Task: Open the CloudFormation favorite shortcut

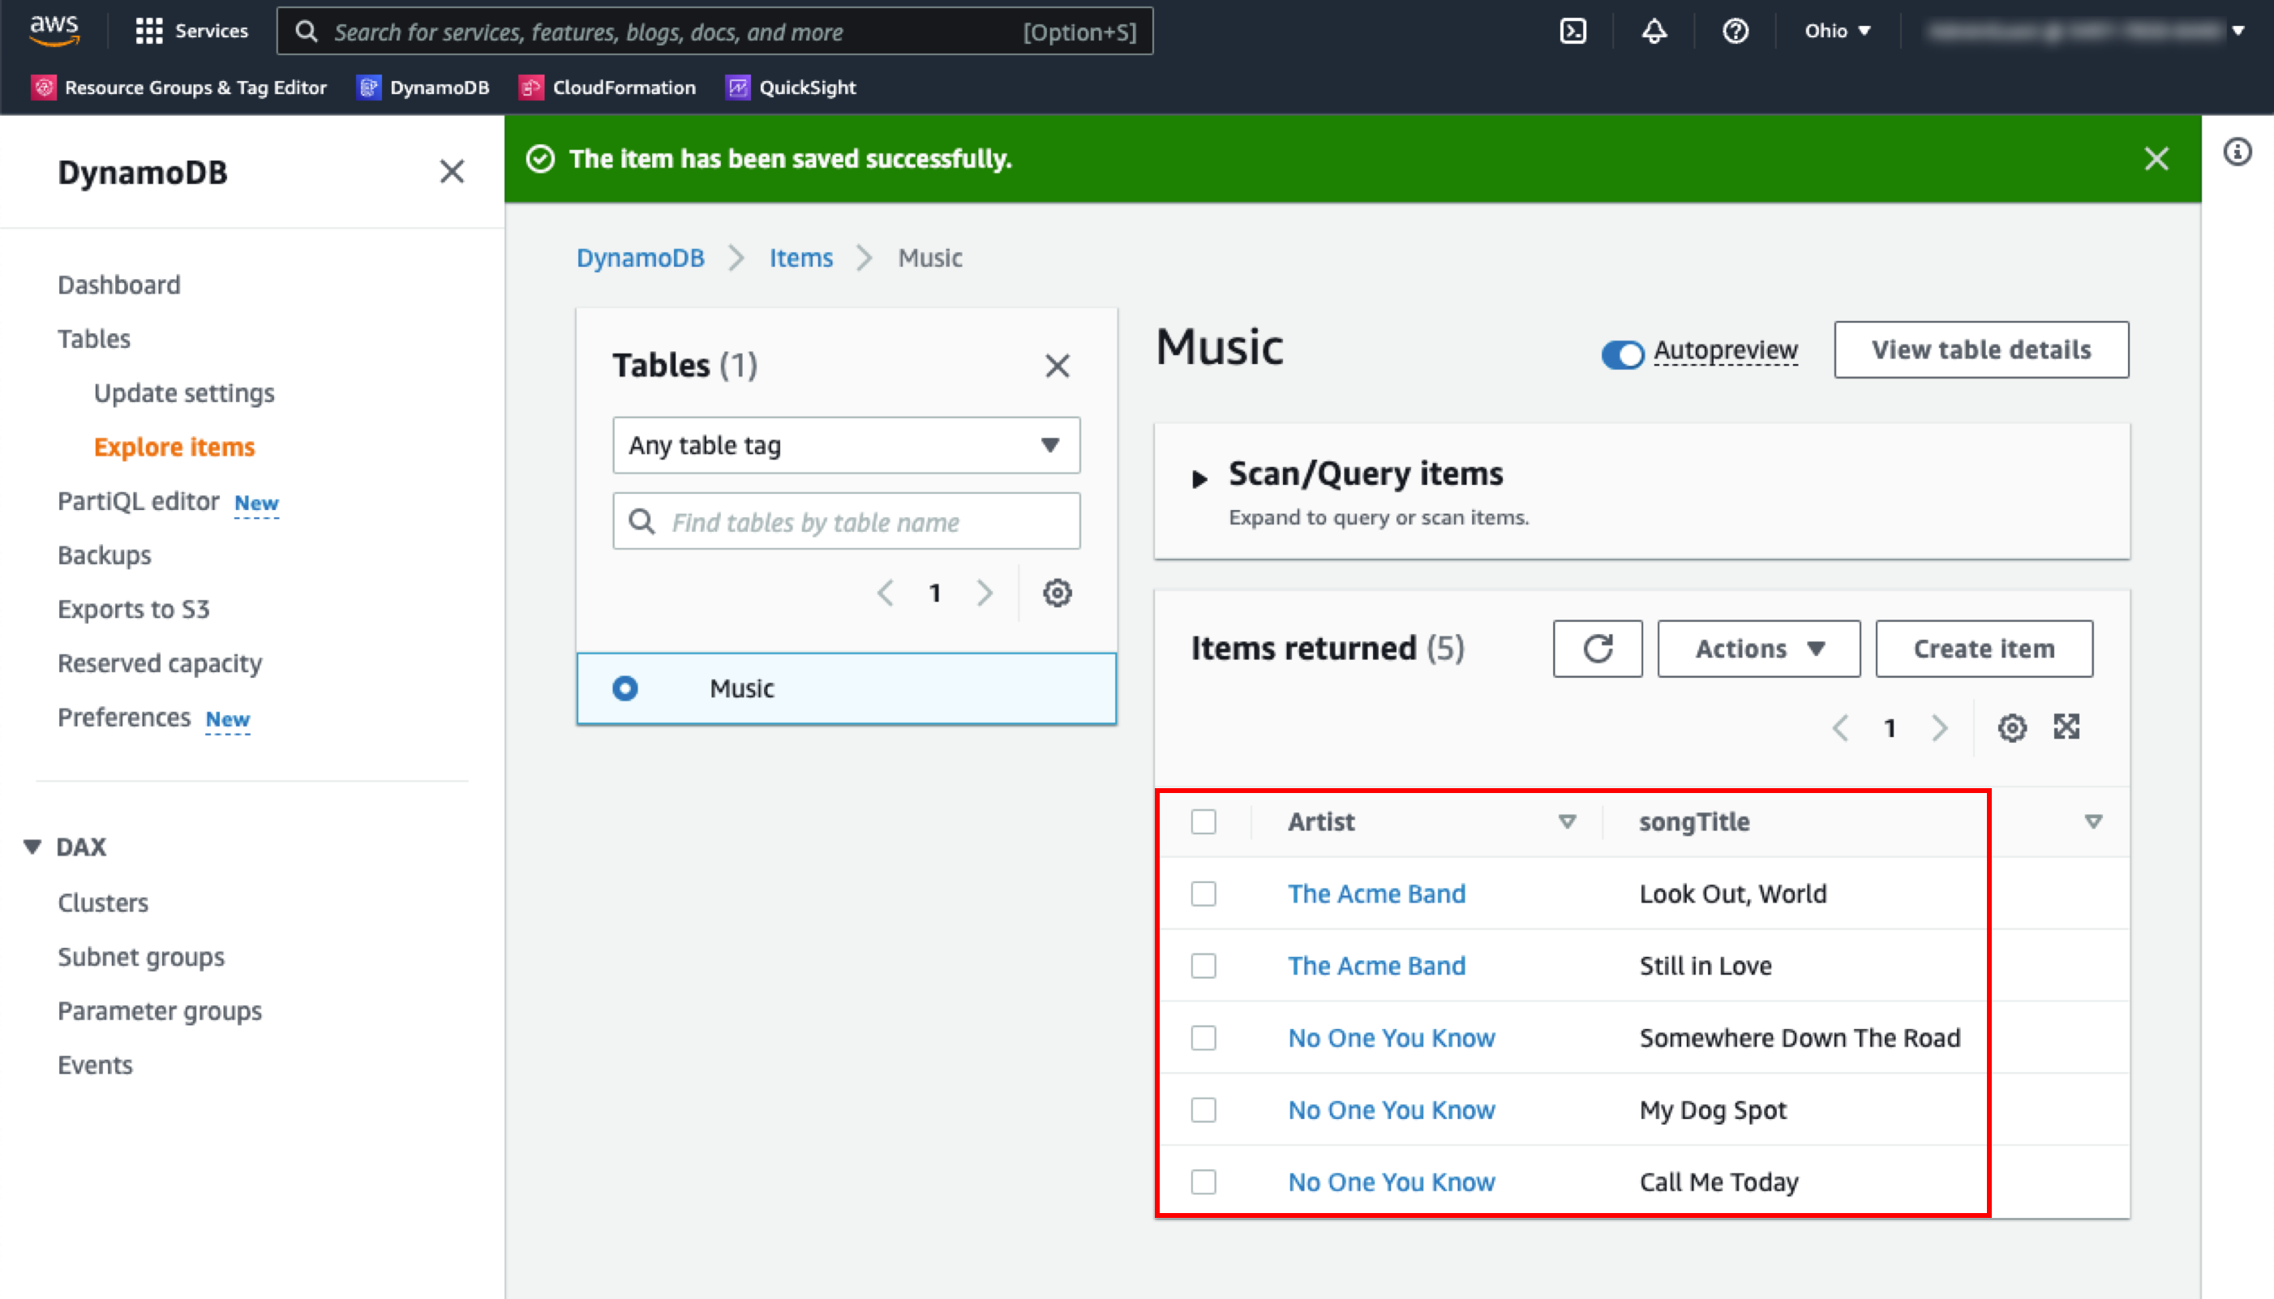Action: point(607,88)
